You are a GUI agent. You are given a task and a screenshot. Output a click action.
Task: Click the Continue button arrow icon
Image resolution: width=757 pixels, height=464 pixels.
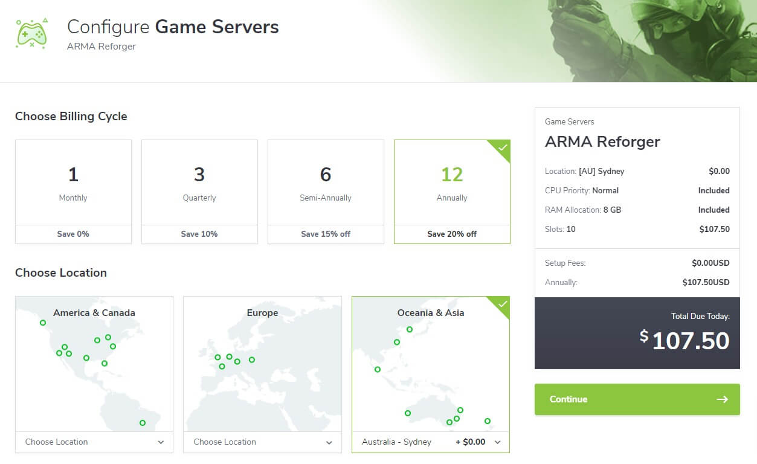pos(722,399)
